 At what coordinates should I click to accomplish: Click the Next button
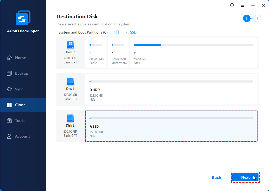[245, 177]
